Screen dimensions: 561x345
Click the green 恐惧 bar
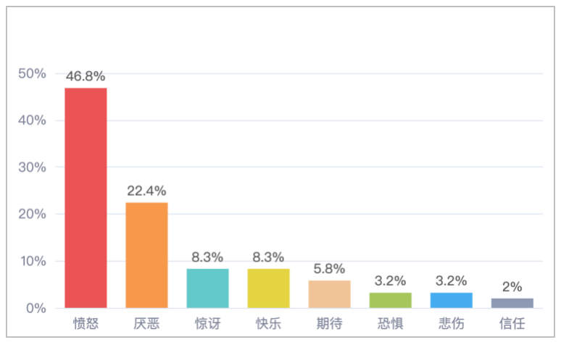click(390, 300)
